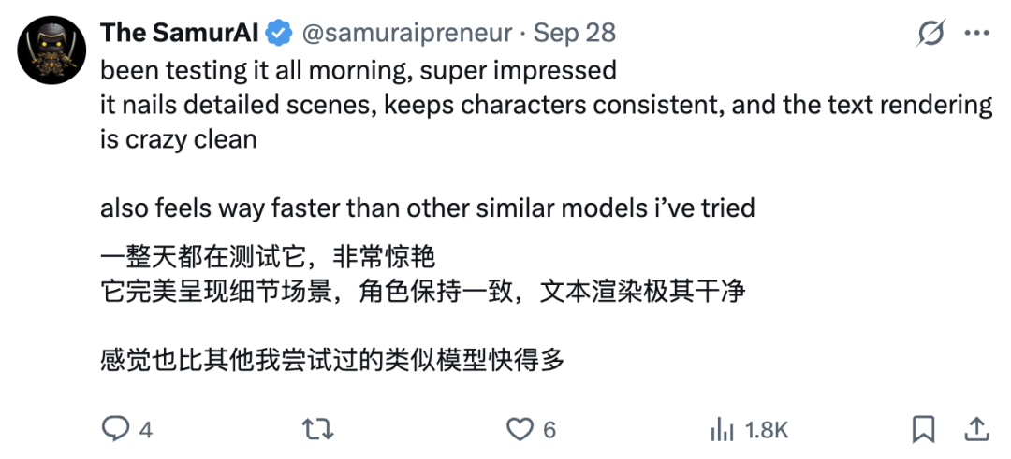Open the three-dot more options menu
Image resolution: width=1011 pixels, height=459 pixels.
click(976, 34)
